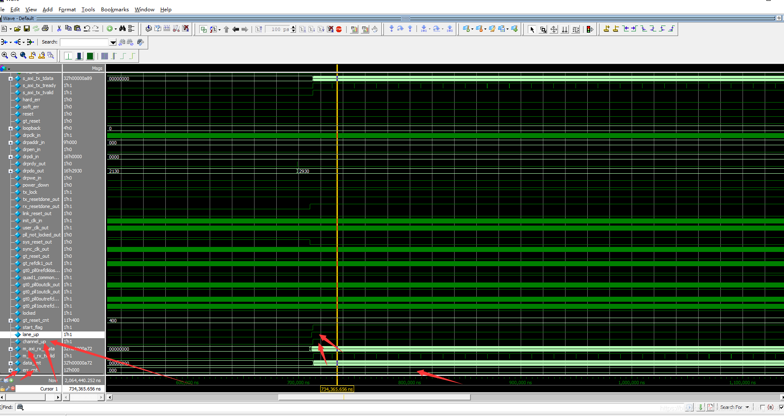Click the Search options wrench icon
Viewport: 784px width, 416px height.
pyautogui.click(x=141, y=42)
